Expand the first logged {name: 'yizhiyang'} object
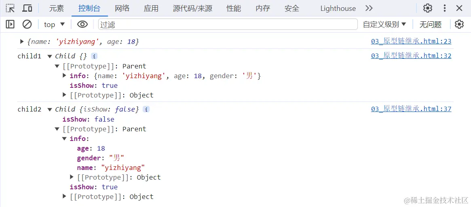This screenshot has height=207, width=471. pos(21,41)
